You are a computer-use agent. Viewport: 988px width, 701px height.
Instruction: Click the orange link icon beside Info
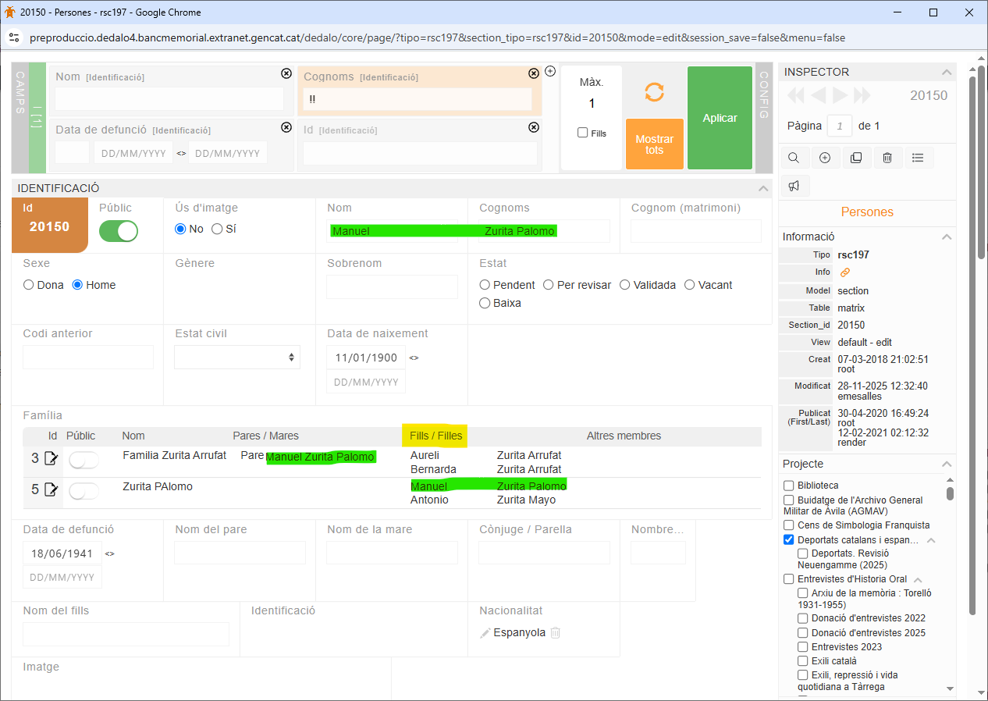coord(844,272)
